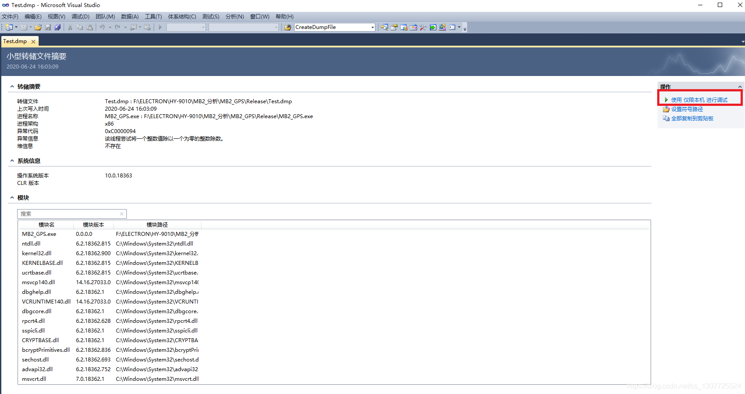The width and height of the screenshot is (745, 394).
Task: Open the 帮助(H) menu
Action: (x=284, y=17)
